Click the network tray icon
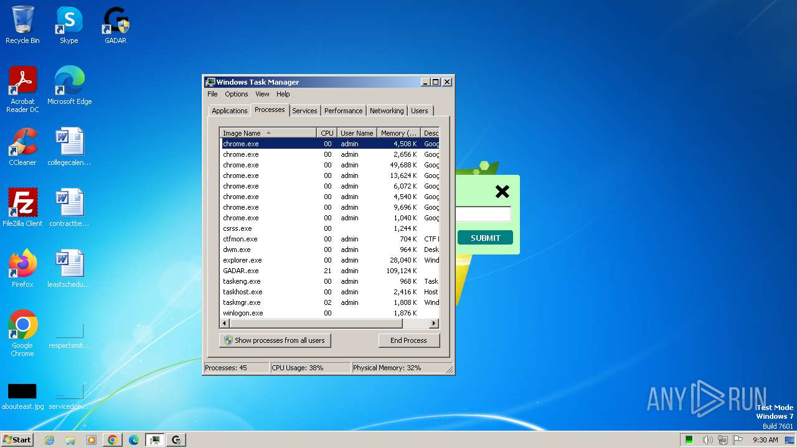797x448 pixels. 722,440
